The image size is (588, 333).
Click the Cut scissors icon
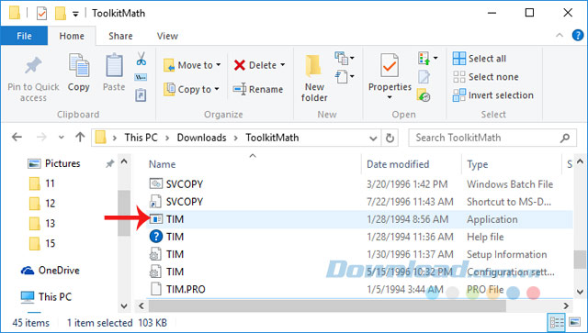(x=141, y=59)
